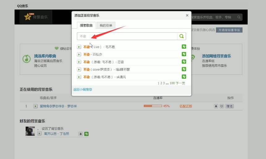Open song link 离开以后 - 丁浩然
This screenshot has width=266, height=159.
[57, 134]
